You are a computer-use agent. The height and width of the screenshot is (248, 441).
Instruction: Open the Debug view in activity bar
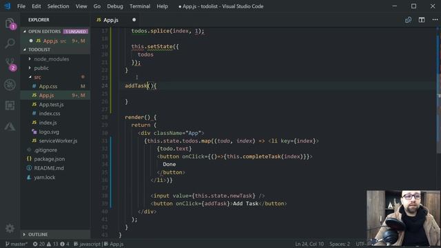pyautogui.click(x=10, y=85)
